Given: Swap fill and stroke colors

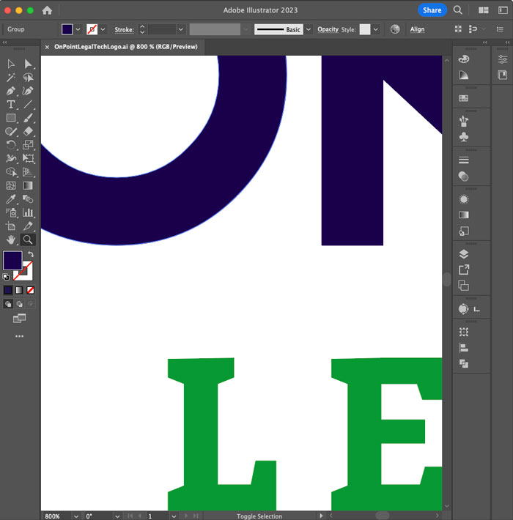Looking at the screenshot, I should (x=31, y=255).
